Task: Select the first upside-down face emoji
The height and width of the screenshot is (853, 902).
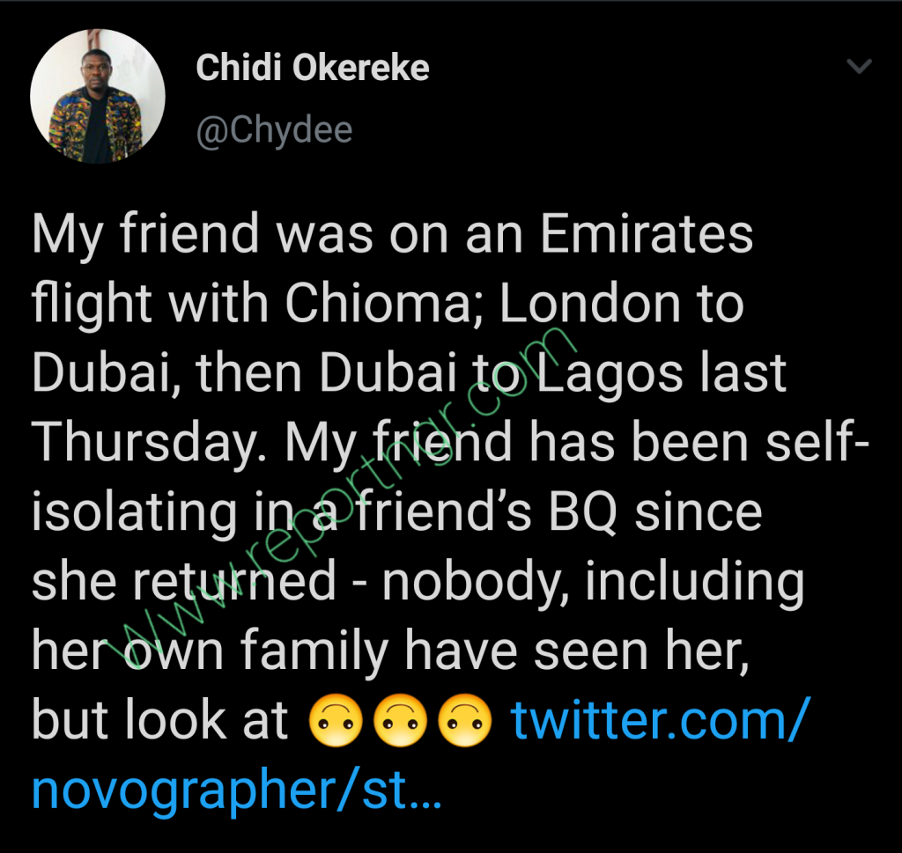Action: pos(336,720)
